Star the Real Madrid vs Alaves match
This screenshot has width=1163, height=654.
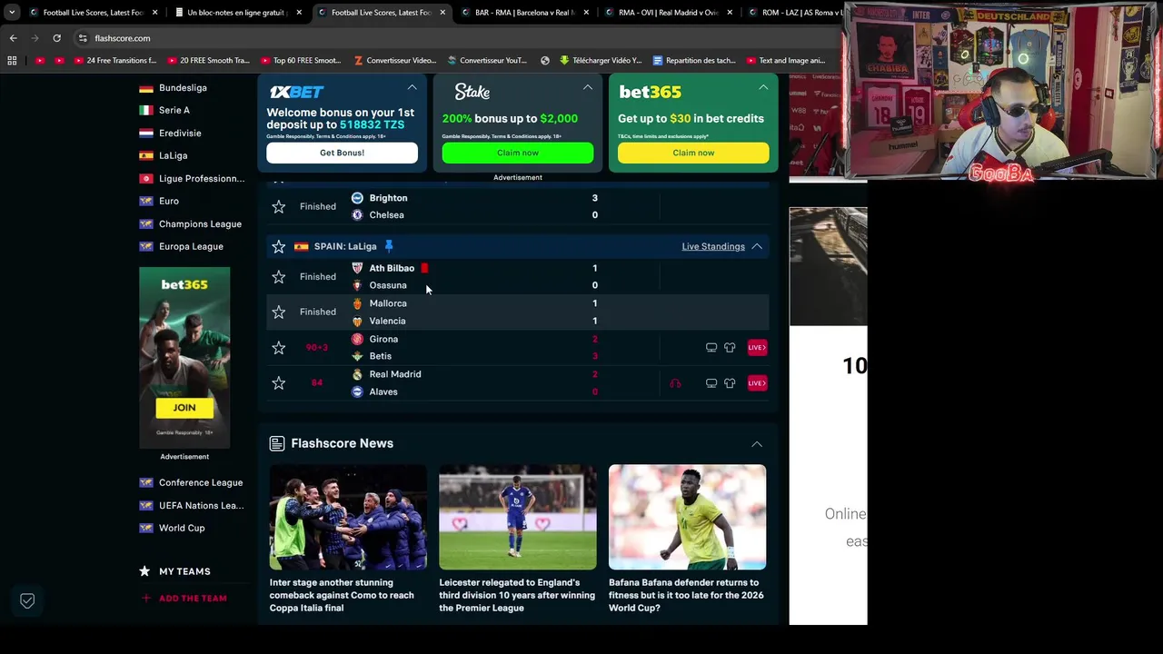(x=279, y=383)
